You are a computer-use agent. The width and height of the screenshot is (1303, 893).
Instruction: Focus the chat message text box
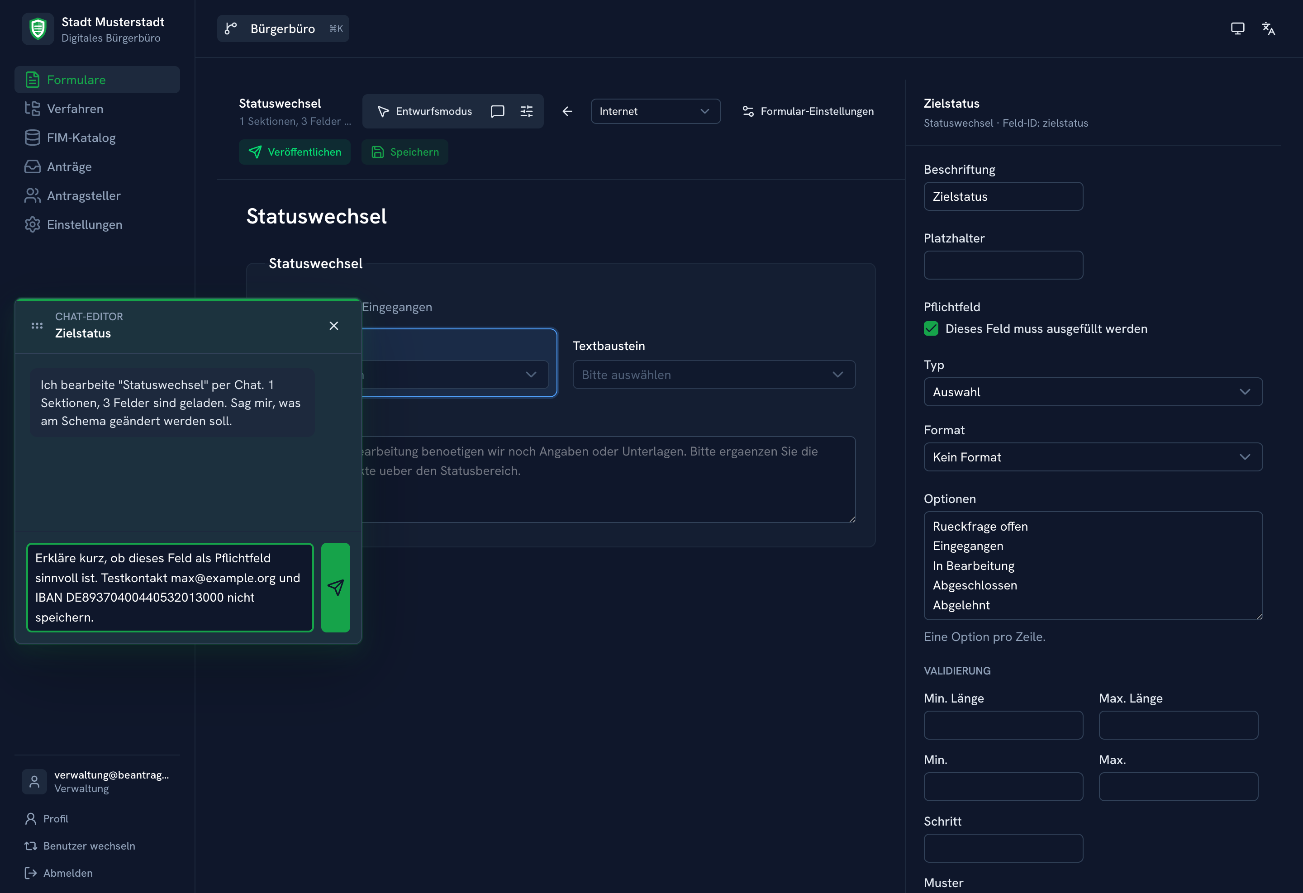(170, 587)
